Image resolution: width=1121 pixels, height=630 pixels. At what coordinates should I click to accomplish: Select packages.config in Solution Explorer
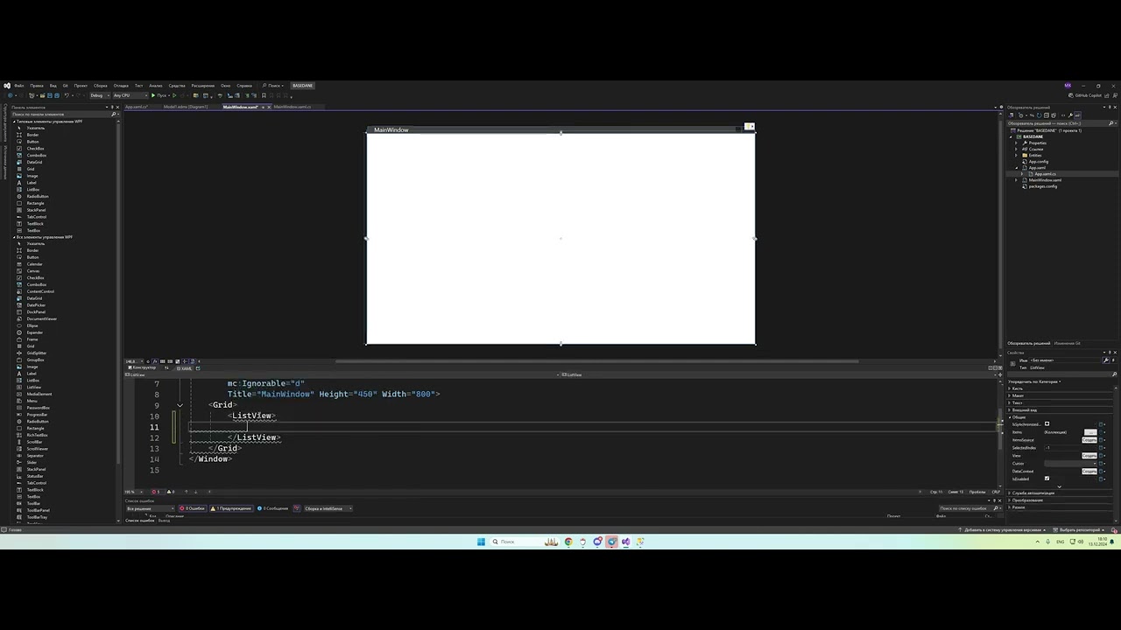pos(1042,186)
